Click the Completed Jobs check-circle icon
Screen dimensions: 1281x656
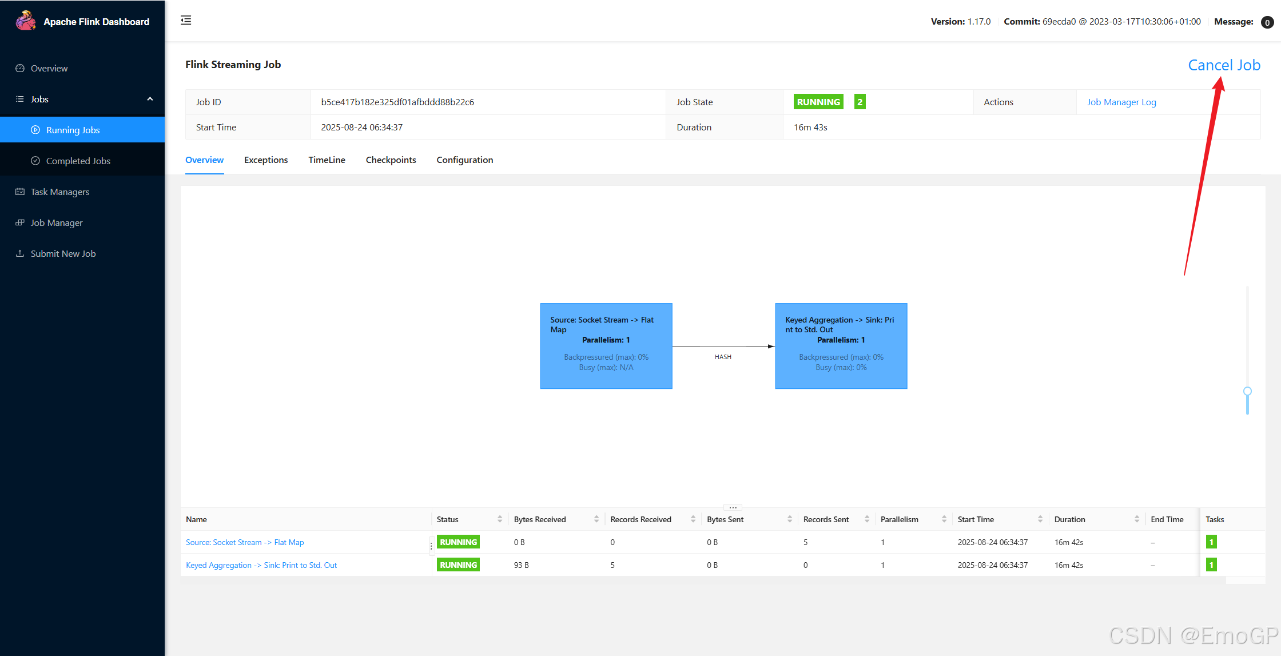(35, 161)
